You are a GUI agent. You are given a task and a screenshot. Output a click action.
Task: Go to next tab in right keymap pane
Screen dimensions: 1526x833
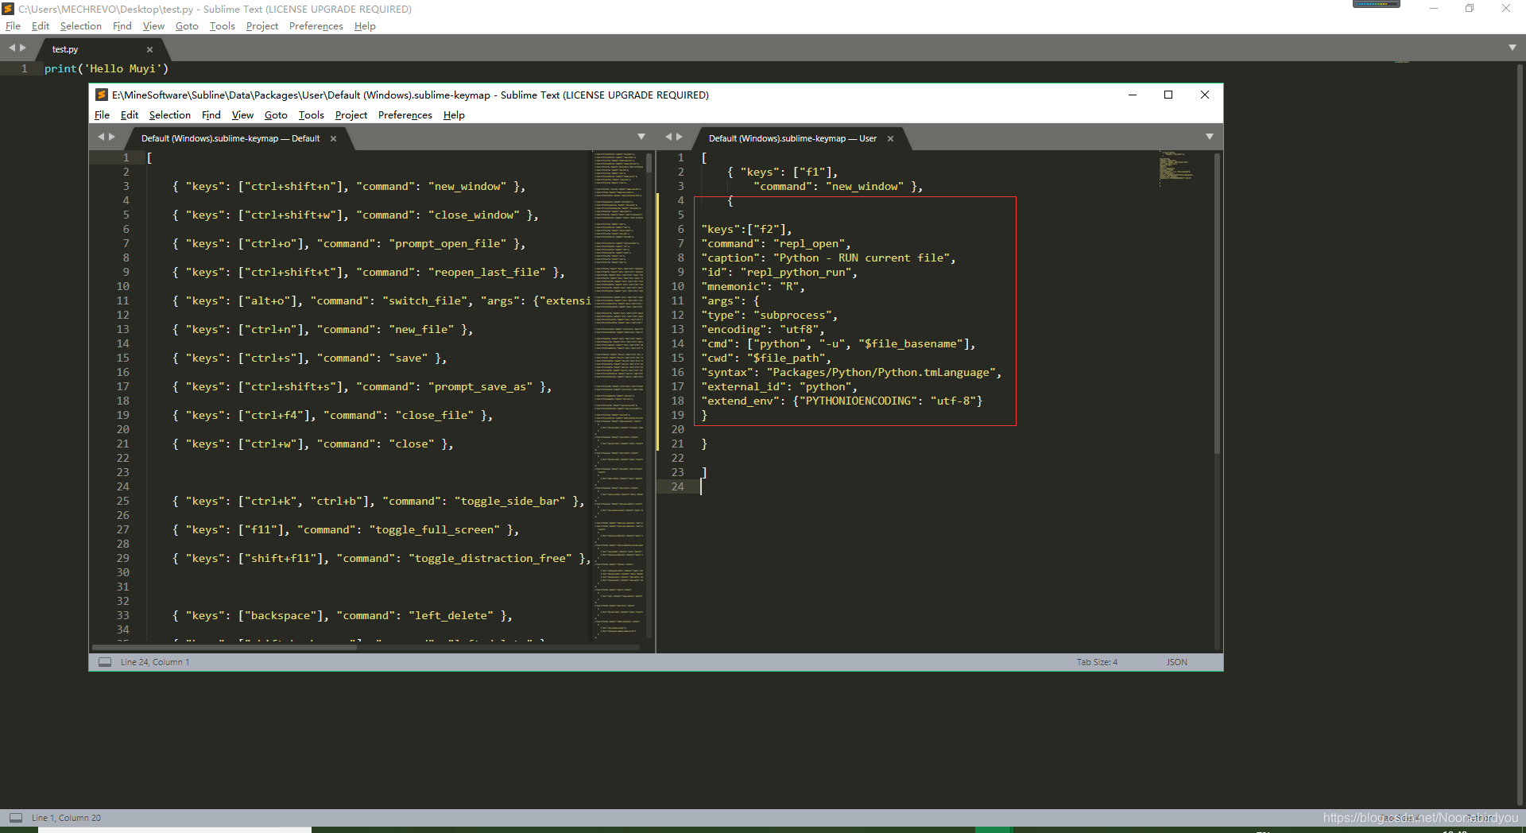(x=680, y=137)
